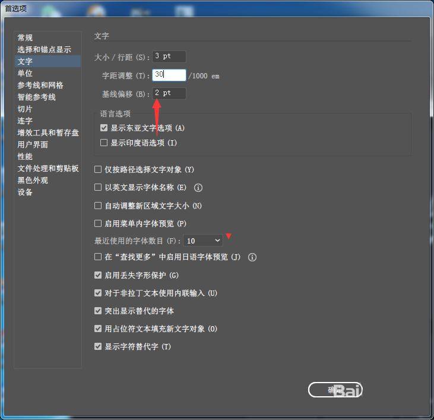This screenshot has height=420, width=434.
Task: Open 用户界面 preferences page
Action: pyautogui.click(x=33, y=145)
